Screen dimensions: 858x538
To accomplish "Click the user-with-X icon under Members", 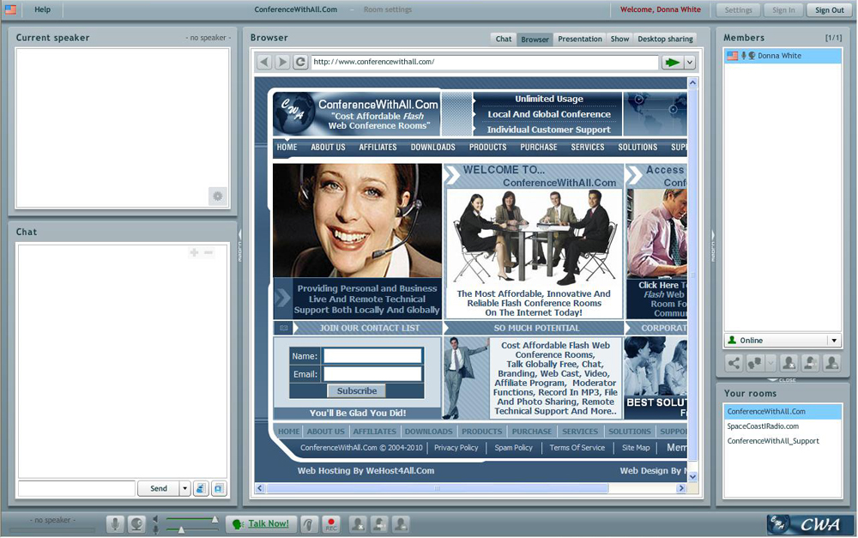I will point(789,363).
